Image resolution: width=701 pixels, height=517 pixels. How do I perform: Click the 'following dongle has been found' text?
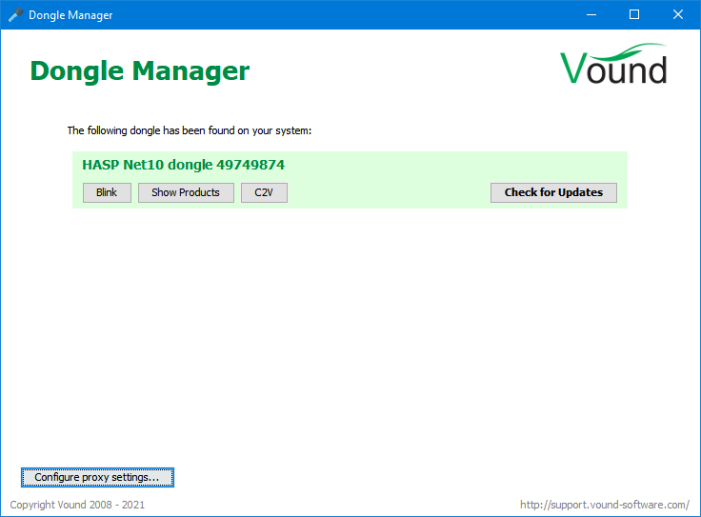(x=190, y=130)
